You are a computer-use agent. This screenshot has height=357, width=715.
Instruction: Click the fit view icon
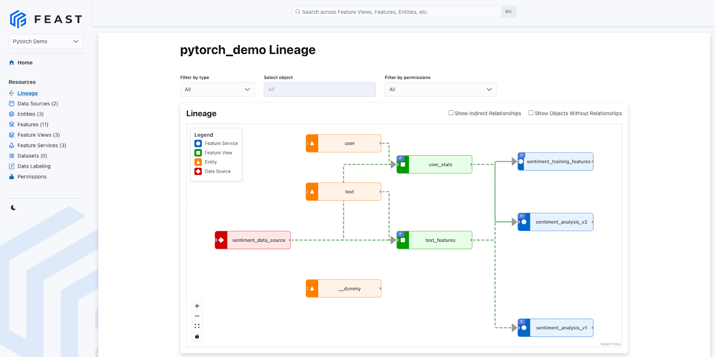[197, 326]
